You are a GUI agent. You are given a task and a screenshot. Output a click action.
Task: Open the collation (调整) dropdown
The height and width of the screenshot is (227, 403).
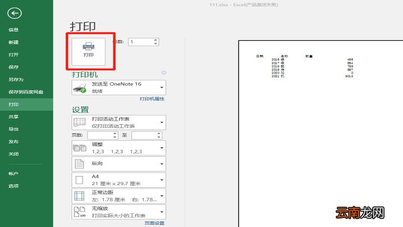pyautogui.click(x=119, y=148)
